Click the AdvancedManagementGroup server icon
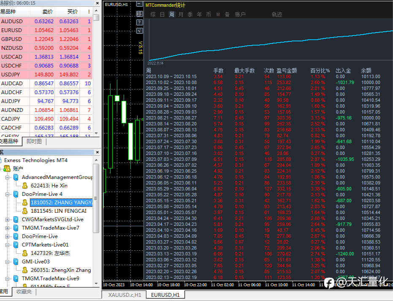 (16, 177)
